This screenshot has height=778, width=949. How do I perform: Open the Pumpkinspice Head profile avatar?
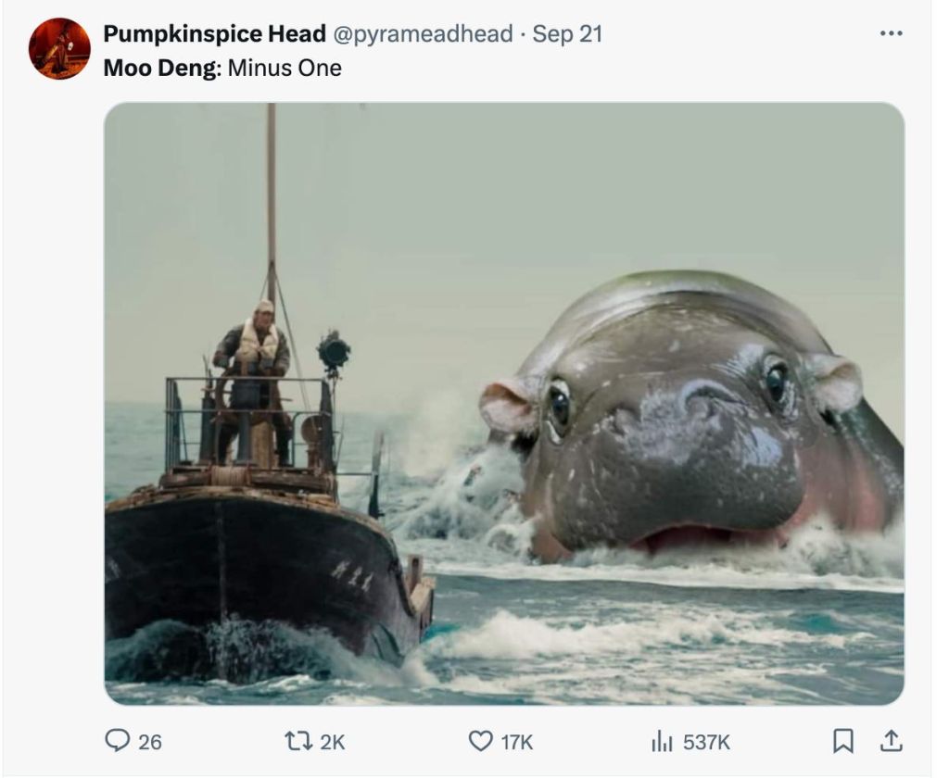coord(59,48)
